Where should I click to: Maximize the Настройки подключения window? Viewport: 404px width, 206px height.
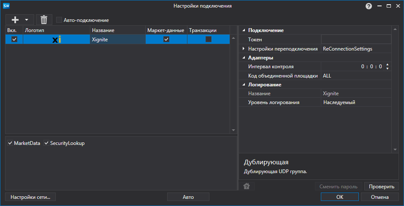[388, 6]
